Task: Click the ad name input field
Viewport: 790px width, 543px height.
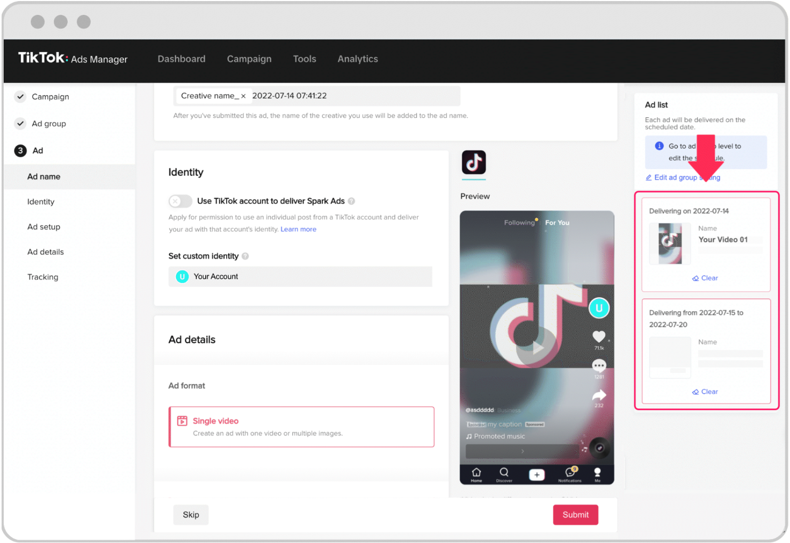Action: coord(317,96)
